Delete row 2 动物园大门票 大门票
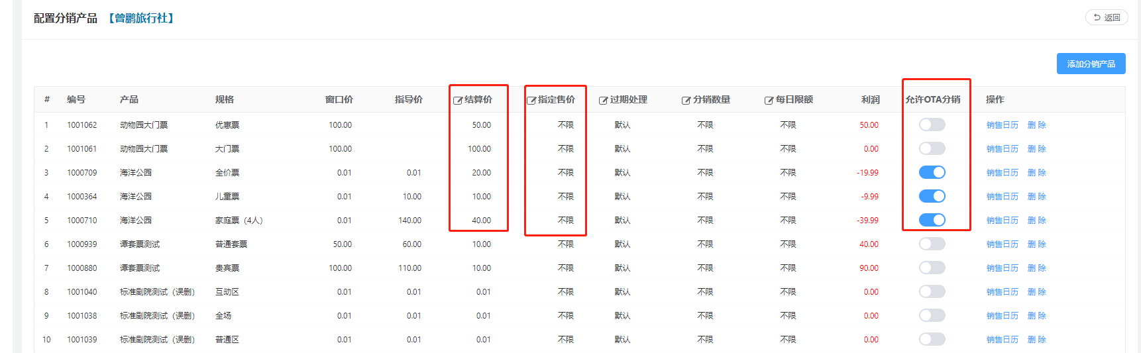 [x=1036, y=149]
